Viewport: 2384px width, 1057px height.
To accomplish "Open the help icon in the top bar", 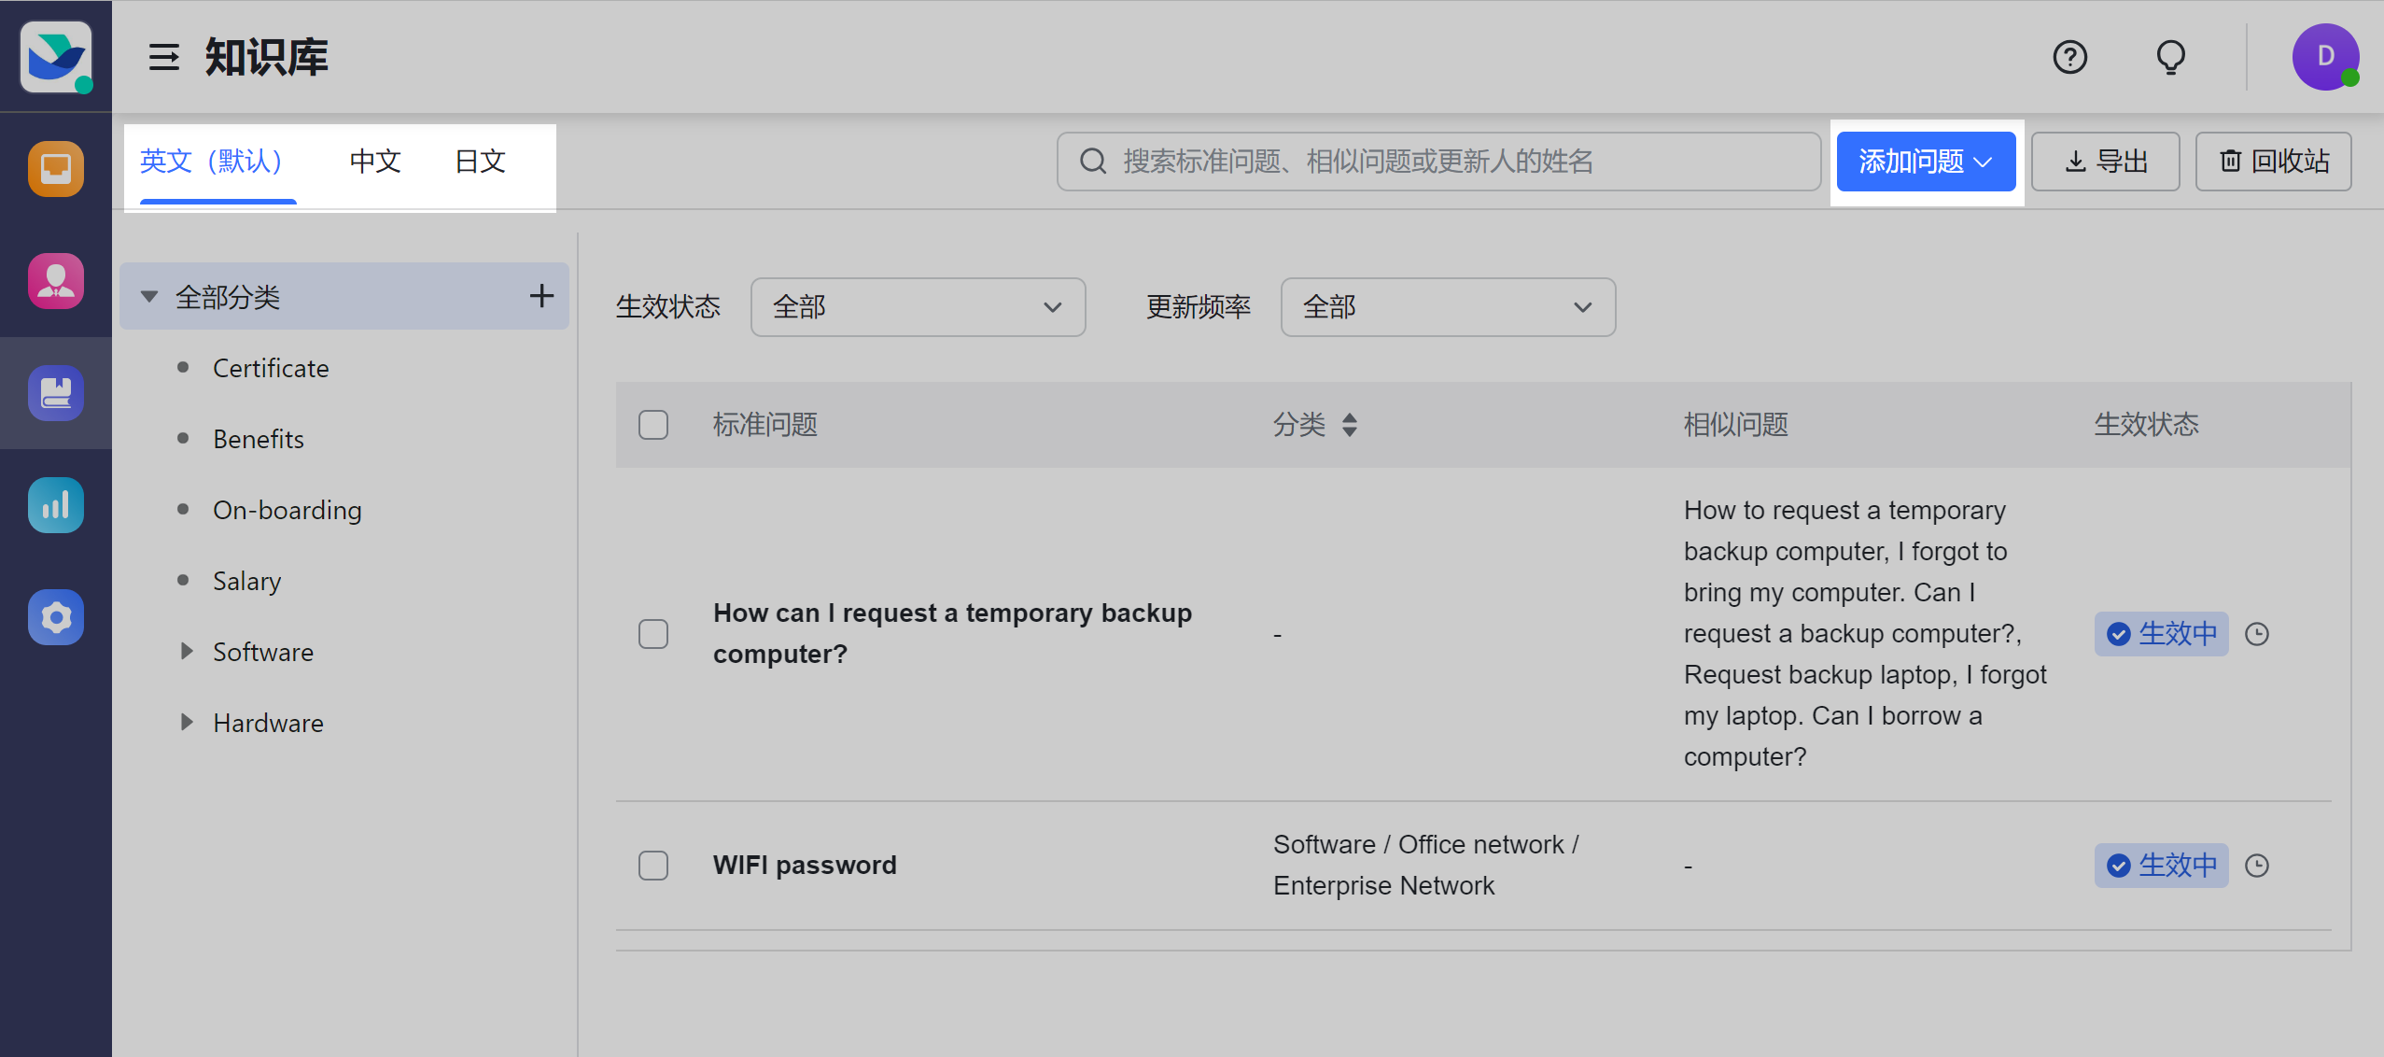I will [2069, 57].
